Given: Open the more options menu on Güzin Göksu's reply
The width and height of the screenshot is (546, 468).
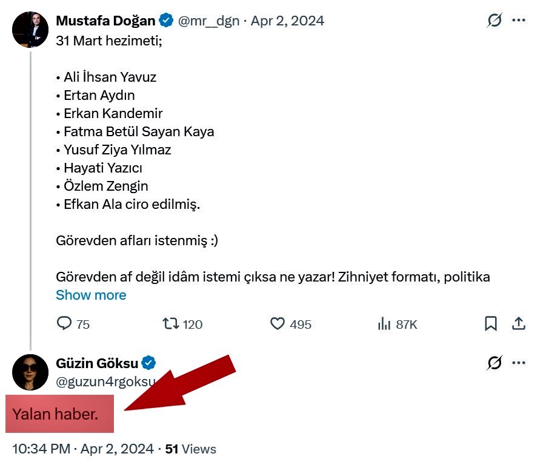Looking at the screenshot, I should pos(519,363).
